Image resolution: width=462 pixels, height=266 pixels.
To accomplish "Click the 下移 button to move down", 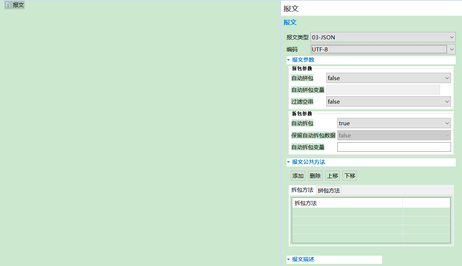I will point(349,176).
